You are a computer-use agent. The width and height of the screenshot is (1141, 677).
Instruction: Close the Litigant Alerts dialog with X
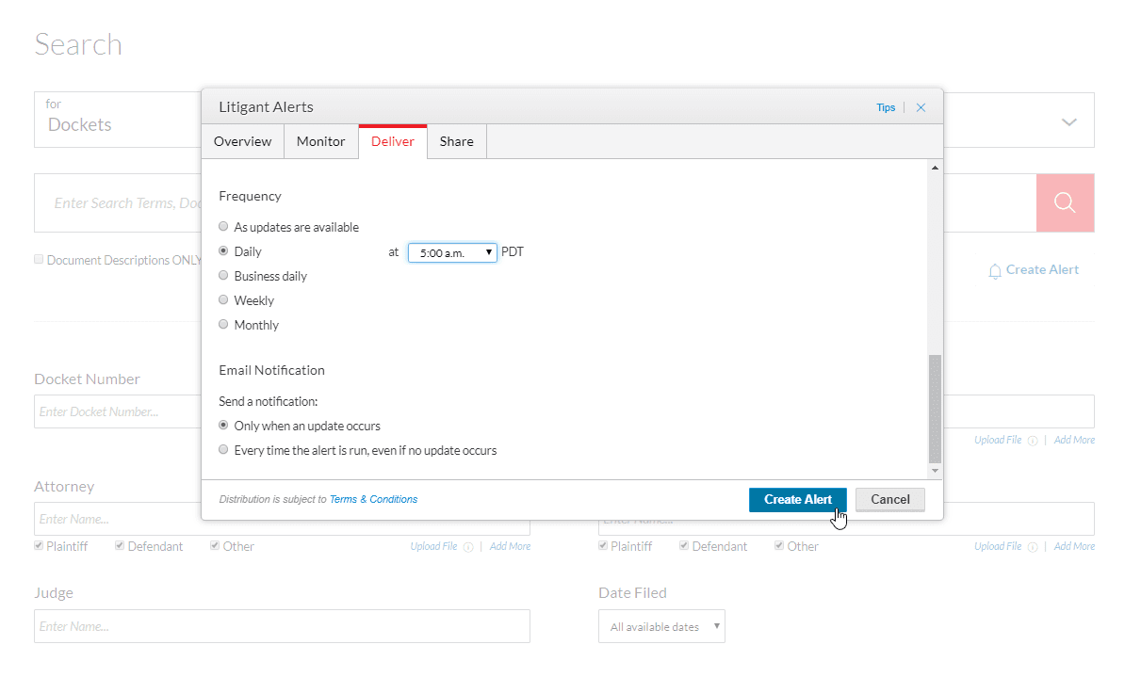pos(921,107)
